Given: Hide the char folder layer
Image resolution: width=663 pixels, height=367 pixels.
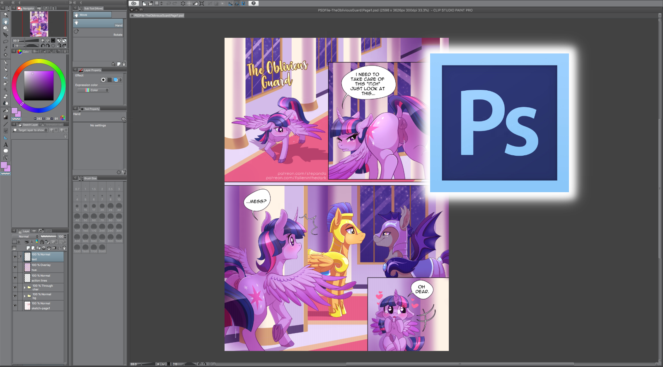Looking at the screenshot, I should (15, 287).
